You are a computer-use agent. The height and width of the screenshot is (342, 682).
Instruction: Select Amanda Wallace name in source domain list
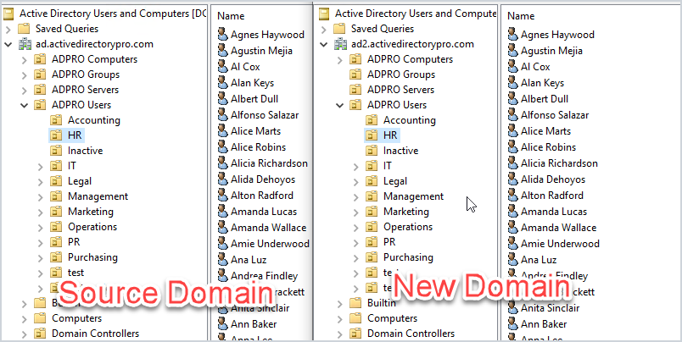pos(268,228)
